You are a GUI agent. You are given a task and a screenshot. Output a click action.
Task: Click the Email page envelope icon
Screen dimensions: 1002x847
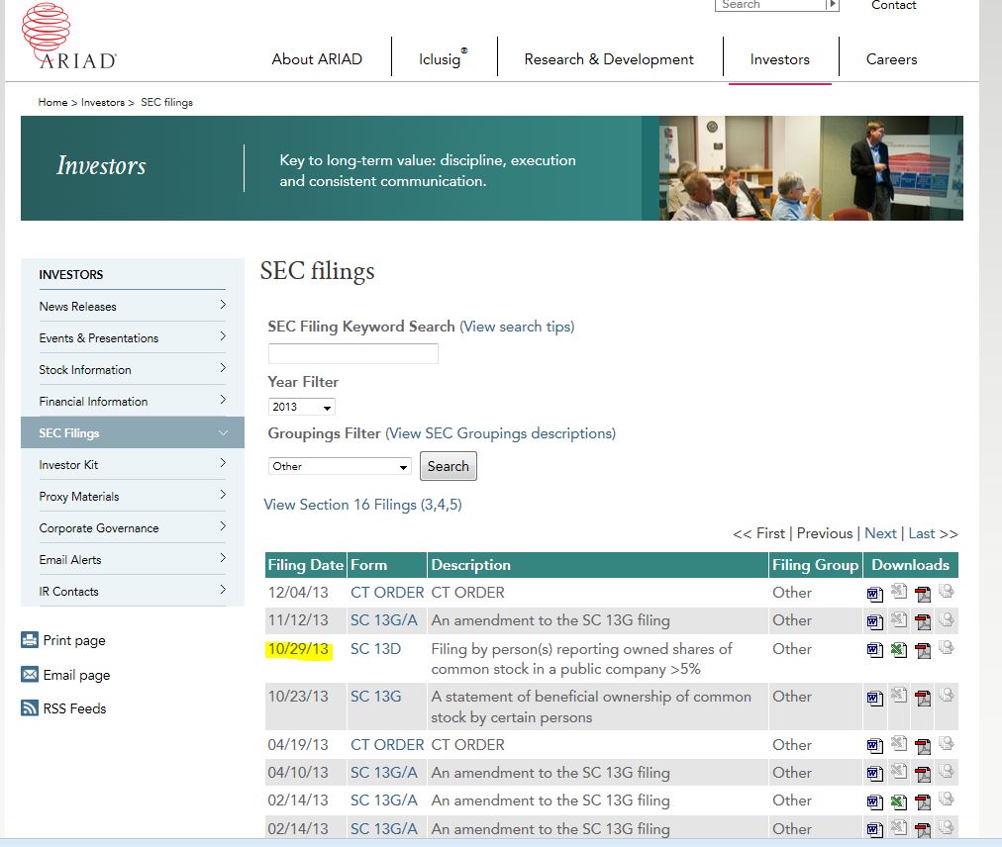click(x=30, y=675)
